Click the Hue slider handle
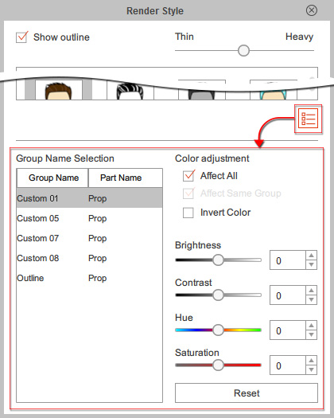The image size is (334, 418). pyautogui.click(x=218, y=330)
